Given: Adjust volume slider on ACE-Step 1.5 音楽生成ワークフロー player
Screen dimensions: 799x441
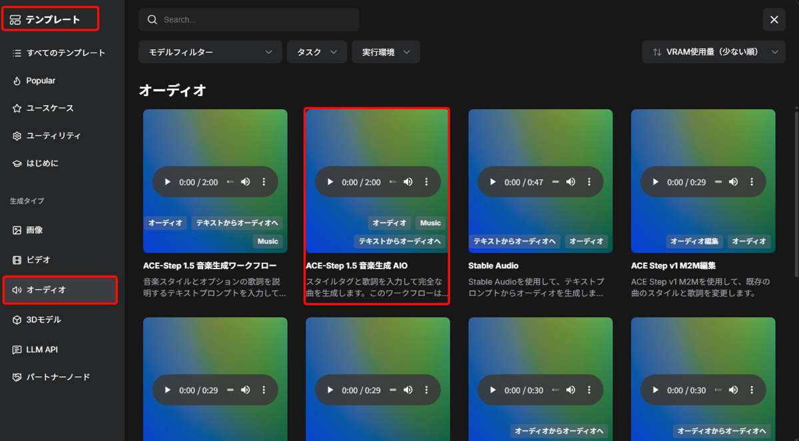Looking at the screenshot, I should pos(230,182).
